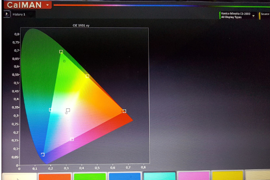Click the magenta secondary target square on chart

click(72, 139)
